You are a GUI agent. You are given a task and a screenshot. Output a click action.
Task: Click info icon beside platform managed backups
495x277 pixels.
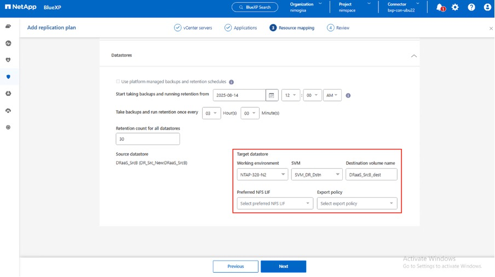(231, 82)
